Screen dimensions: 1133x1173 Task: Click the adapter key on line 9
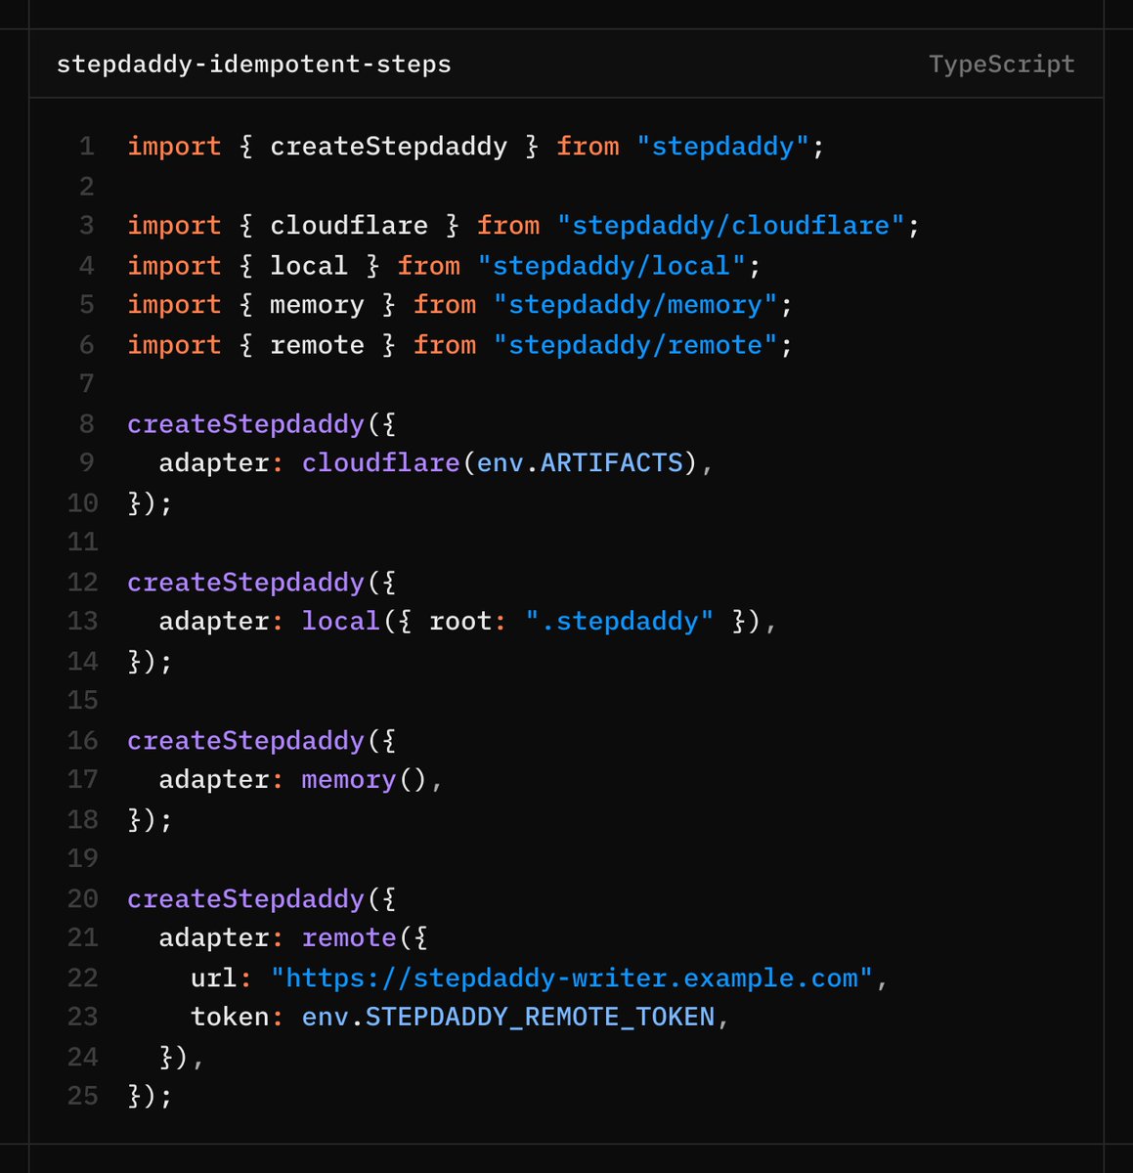pos(214,463)
